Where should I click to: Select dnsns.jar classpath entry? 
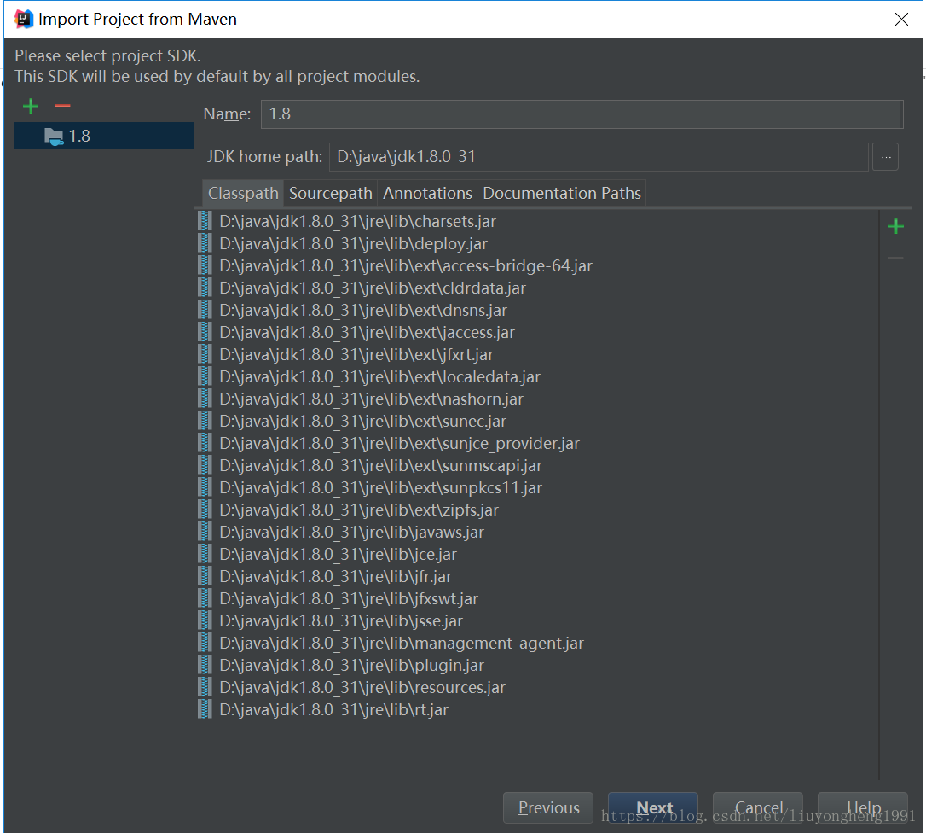click(x=537, y=311)
